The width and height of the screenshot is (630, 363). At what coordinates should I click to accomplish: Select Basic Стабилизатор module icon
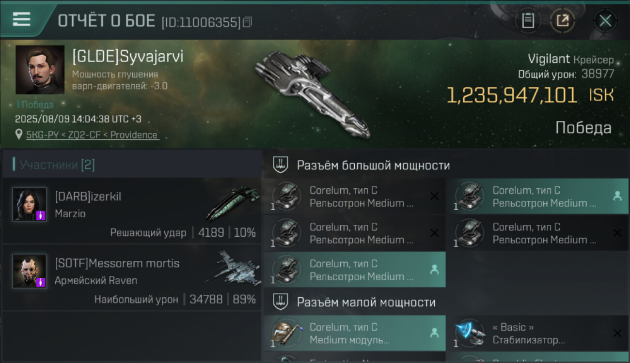[x=468, y=333]
